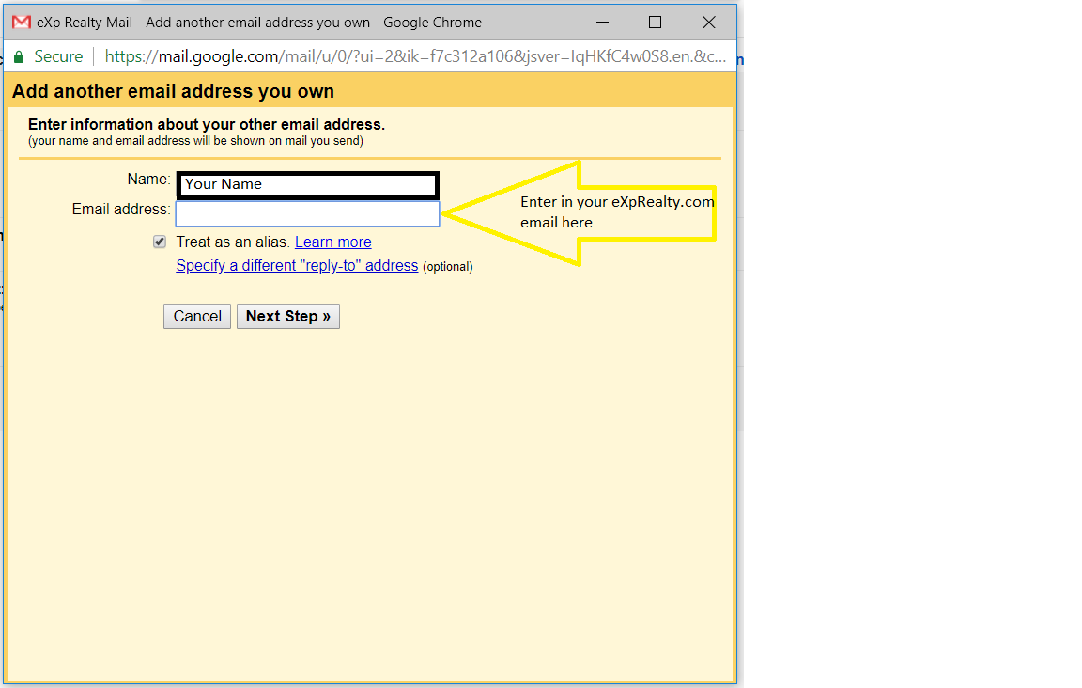
Task: Click the Next Step button
Action: [x=288, y=317]
